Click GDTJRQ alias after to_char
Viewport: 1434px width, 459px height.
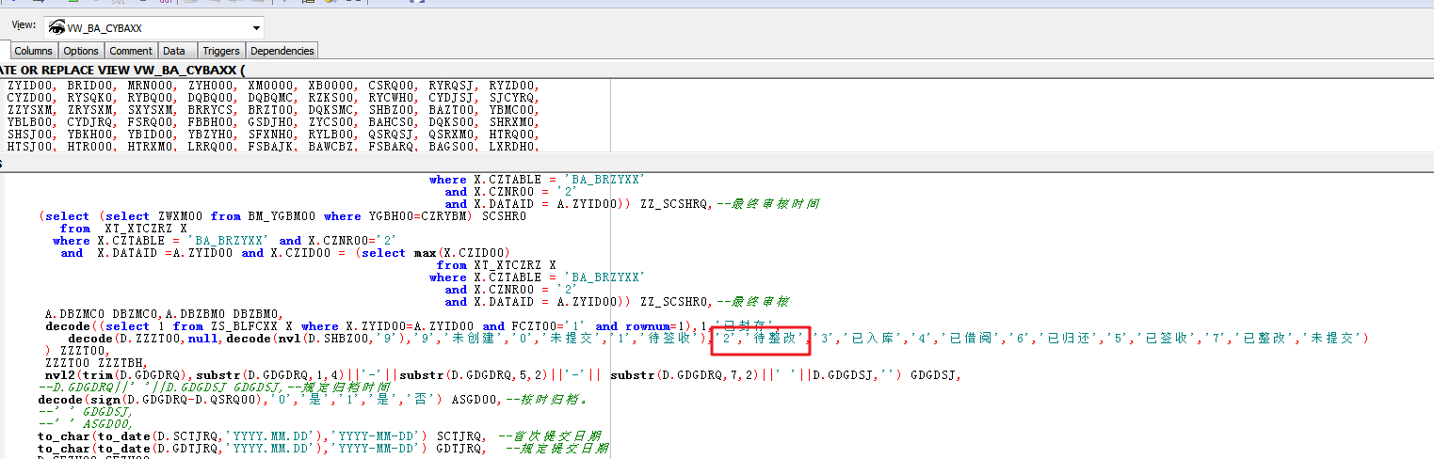[460, 449]
